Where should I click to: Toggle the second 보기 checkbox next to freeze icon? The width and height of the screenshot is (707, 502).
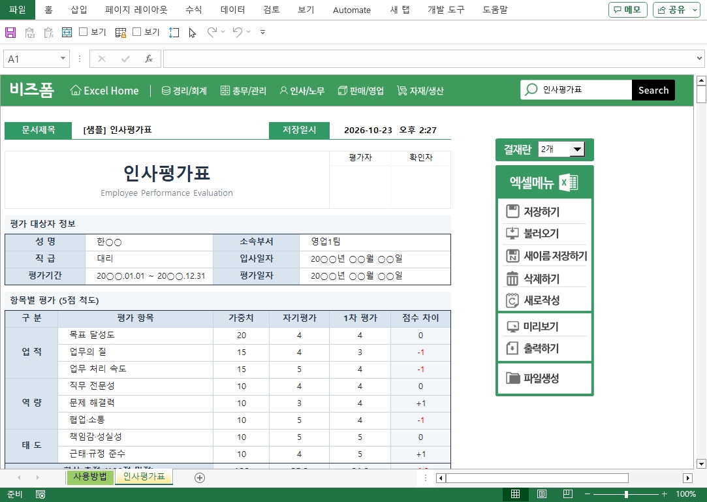click(137, 31)
